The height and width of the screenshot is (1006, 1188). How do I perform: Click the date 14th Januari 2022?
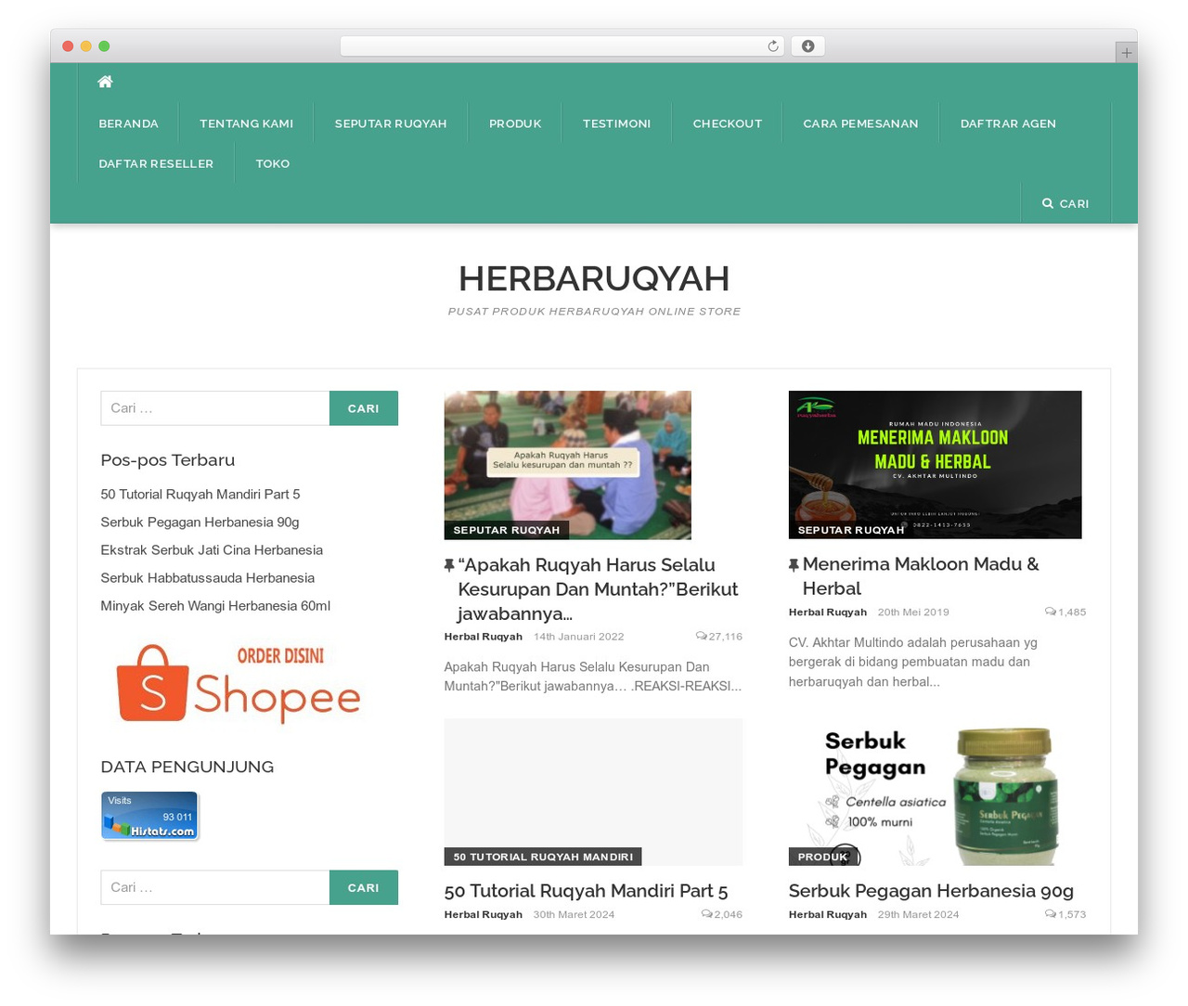578,637
